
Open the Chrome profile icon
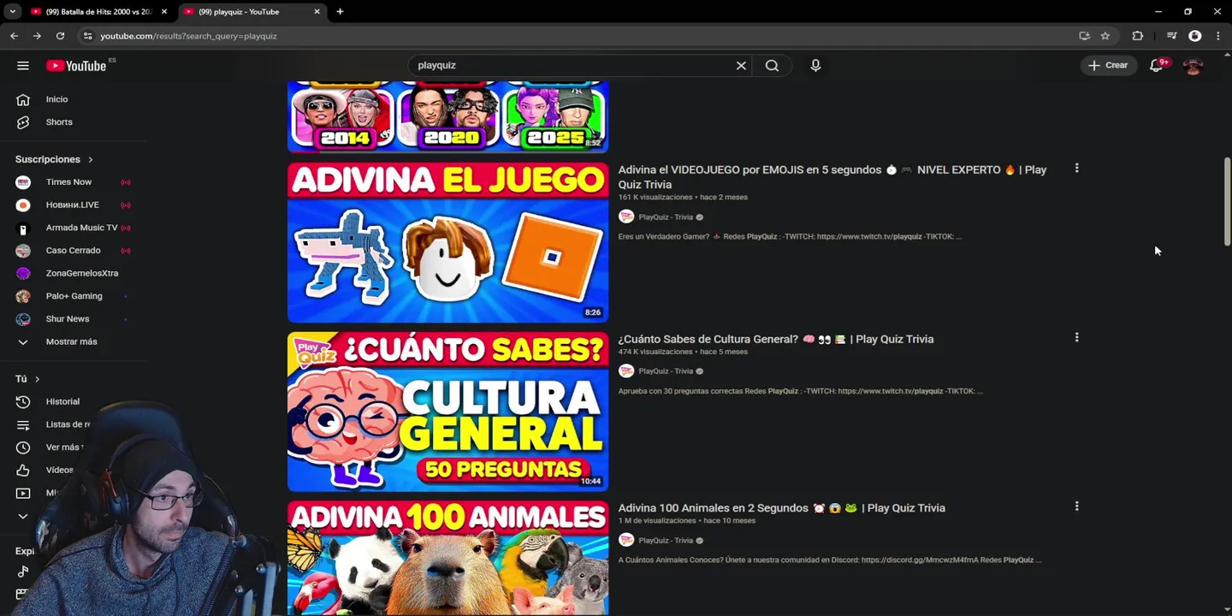click(x=1195, y=36)
